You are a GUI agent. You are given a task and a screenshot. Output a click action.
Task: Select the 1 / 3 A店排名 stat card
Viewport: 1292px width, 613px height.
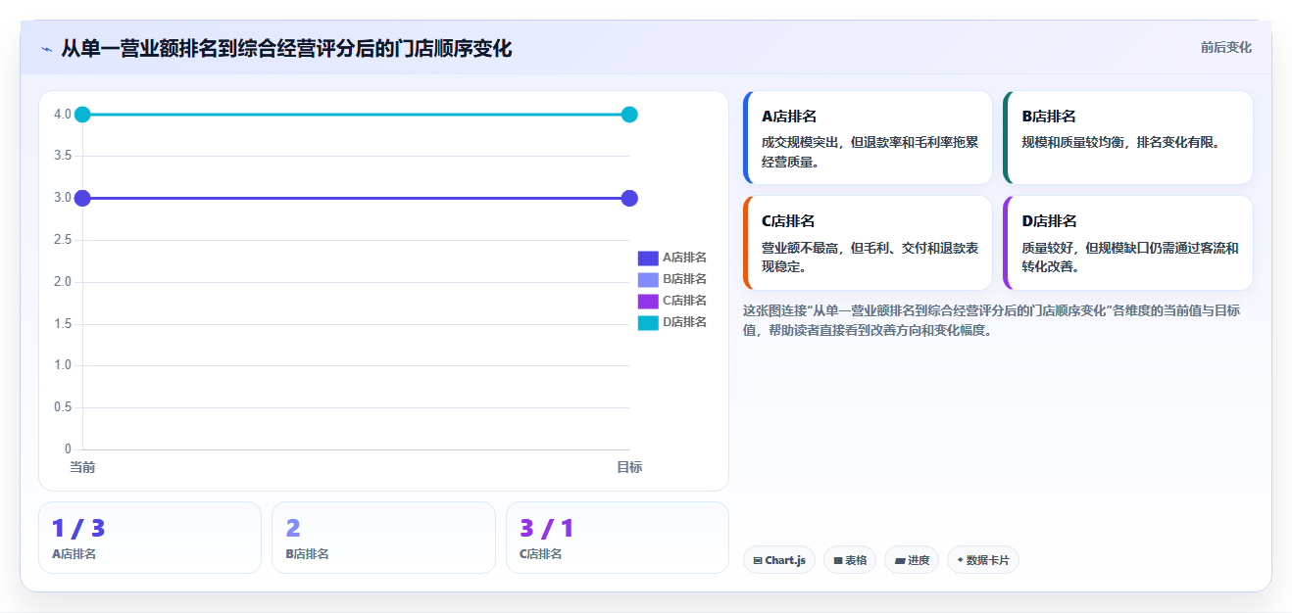click(150, 538)
